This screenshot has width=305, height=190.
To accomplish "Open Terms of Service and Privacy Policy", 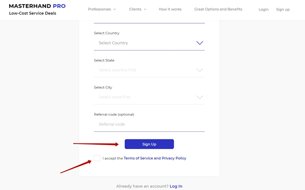I will pyautogui.click(x=155, y=158).
